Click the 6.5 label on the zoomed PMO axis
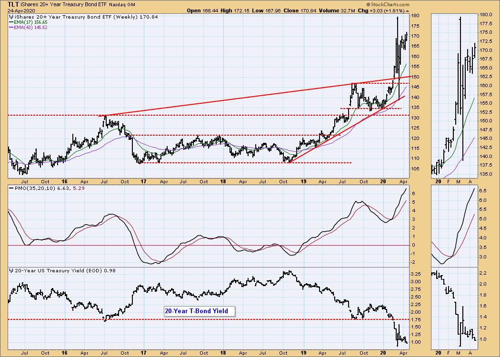Image resolution: width=500 pixels, height=357 pixels. click(483, 190)
